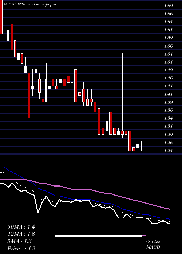The width and height of the screenshot is (182, 254).
Task: Click the 1.24 price axis label
Action: (x=168, y=151)
